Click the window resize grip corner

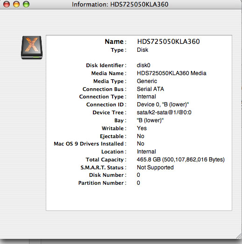coord(239,236)
